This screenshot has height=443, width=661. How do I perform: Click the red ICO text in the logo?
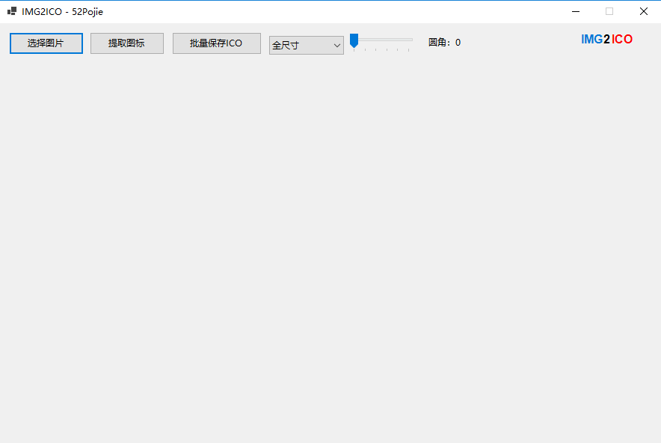point(621,40)
